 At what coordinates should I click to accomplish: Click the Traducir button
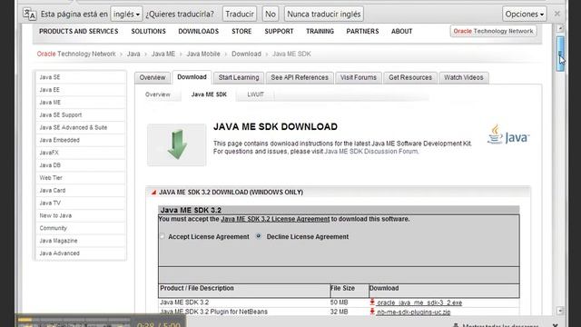coord(240,15)
